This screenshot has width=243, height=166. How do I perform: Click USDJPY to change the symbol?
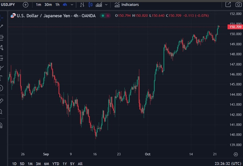pyautogui.click(x=8, y=4)
